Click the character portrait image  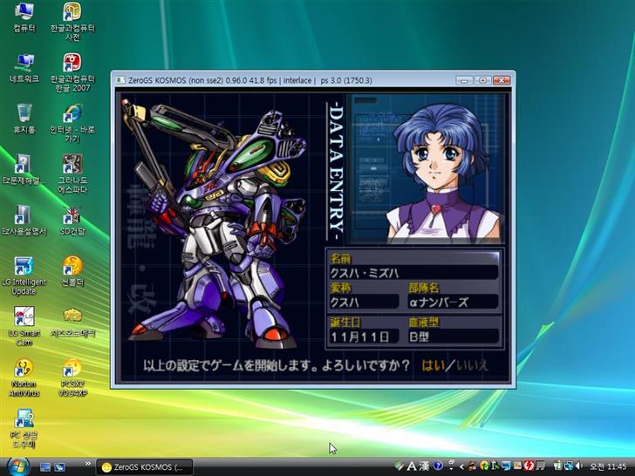coord(427,169)
